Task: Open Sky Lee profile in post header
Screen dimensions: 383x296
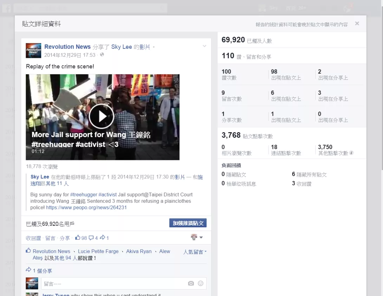Action: point(121,47)
